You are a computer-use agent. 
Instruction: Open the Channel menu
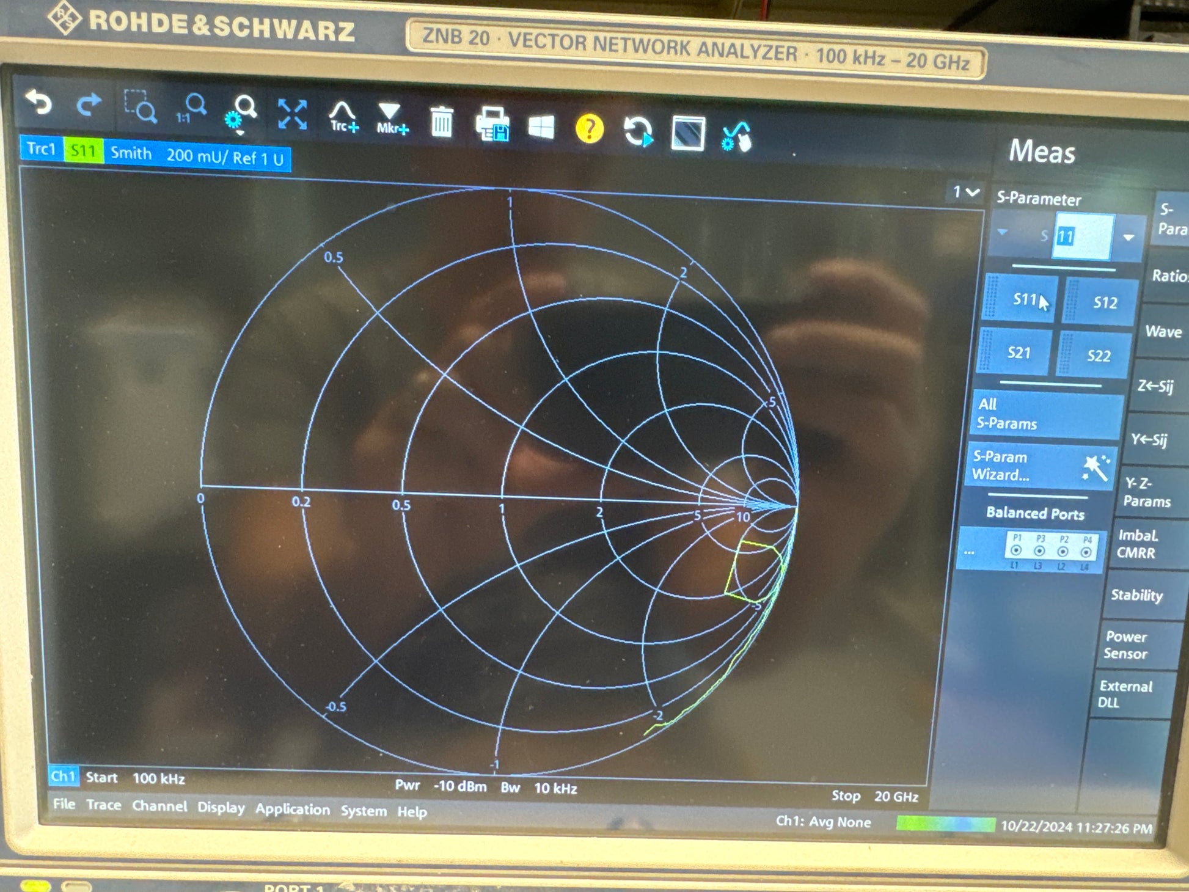tap(159, 806)
